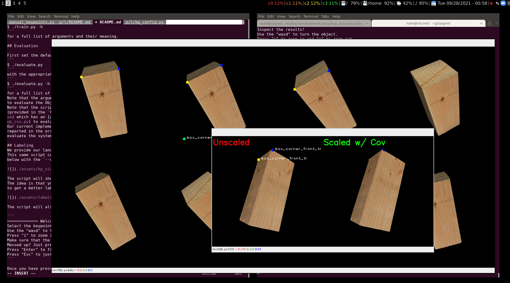Click yellow keypoint on first top-row block
Image resolution: width=510 pixels, height=283 pixels.
coord(81,77)
